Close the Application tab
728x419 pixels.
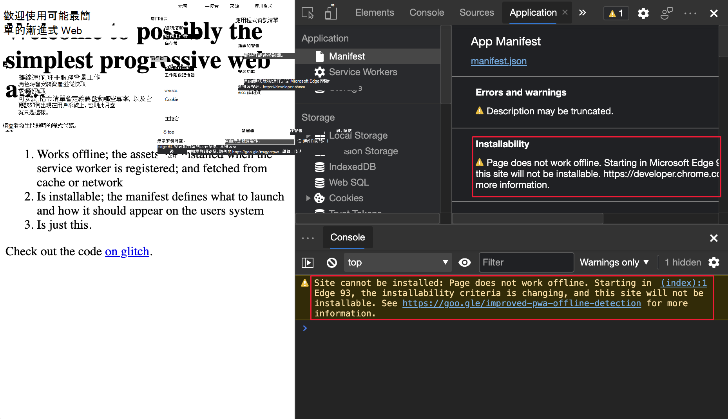tap(565, 13)
